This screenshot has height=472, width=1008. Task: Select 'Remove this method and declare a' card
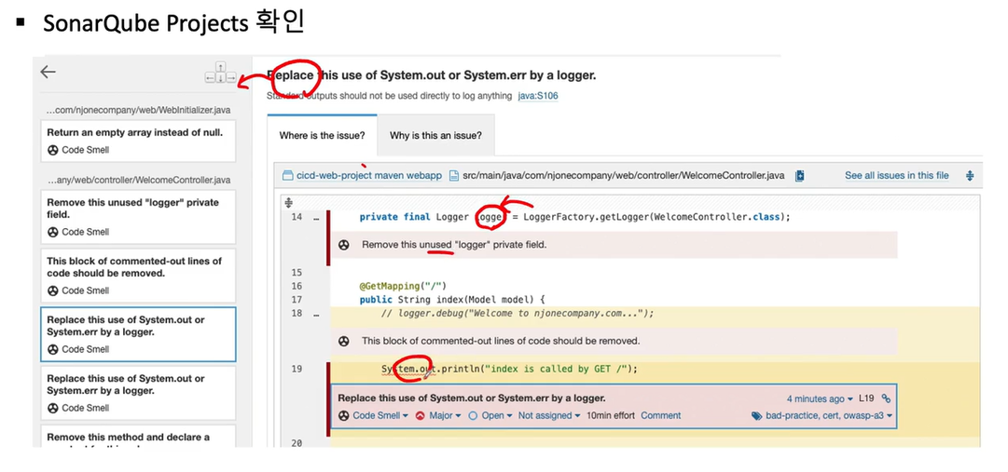138,436
